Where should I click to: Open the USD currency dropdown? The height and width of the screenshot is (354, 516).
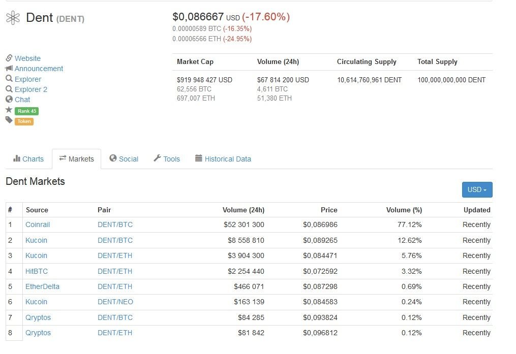pyautogui.click(x=477, y=189)
